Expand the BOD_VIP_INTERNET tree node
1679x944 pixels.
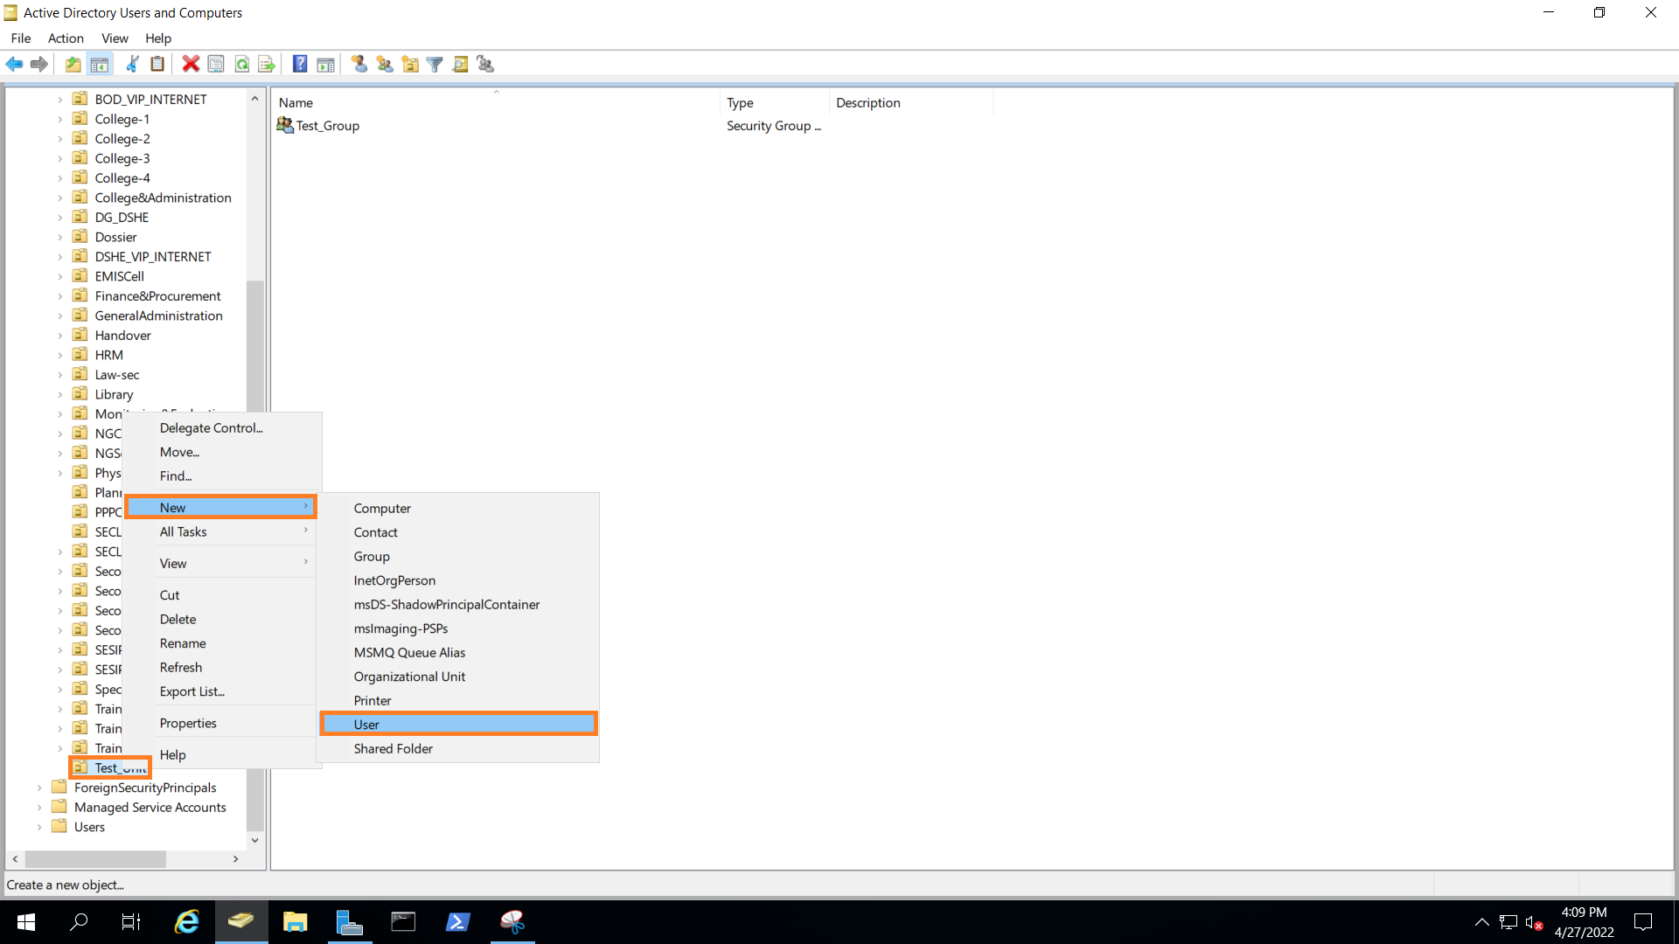(60, 100)
